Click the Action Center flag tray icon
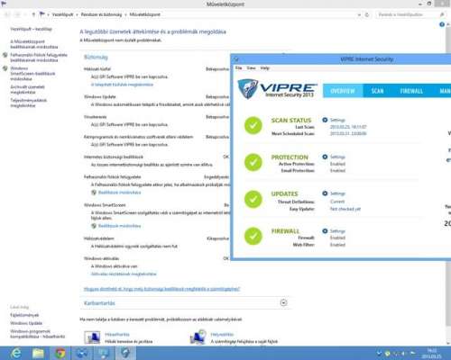 412,354
